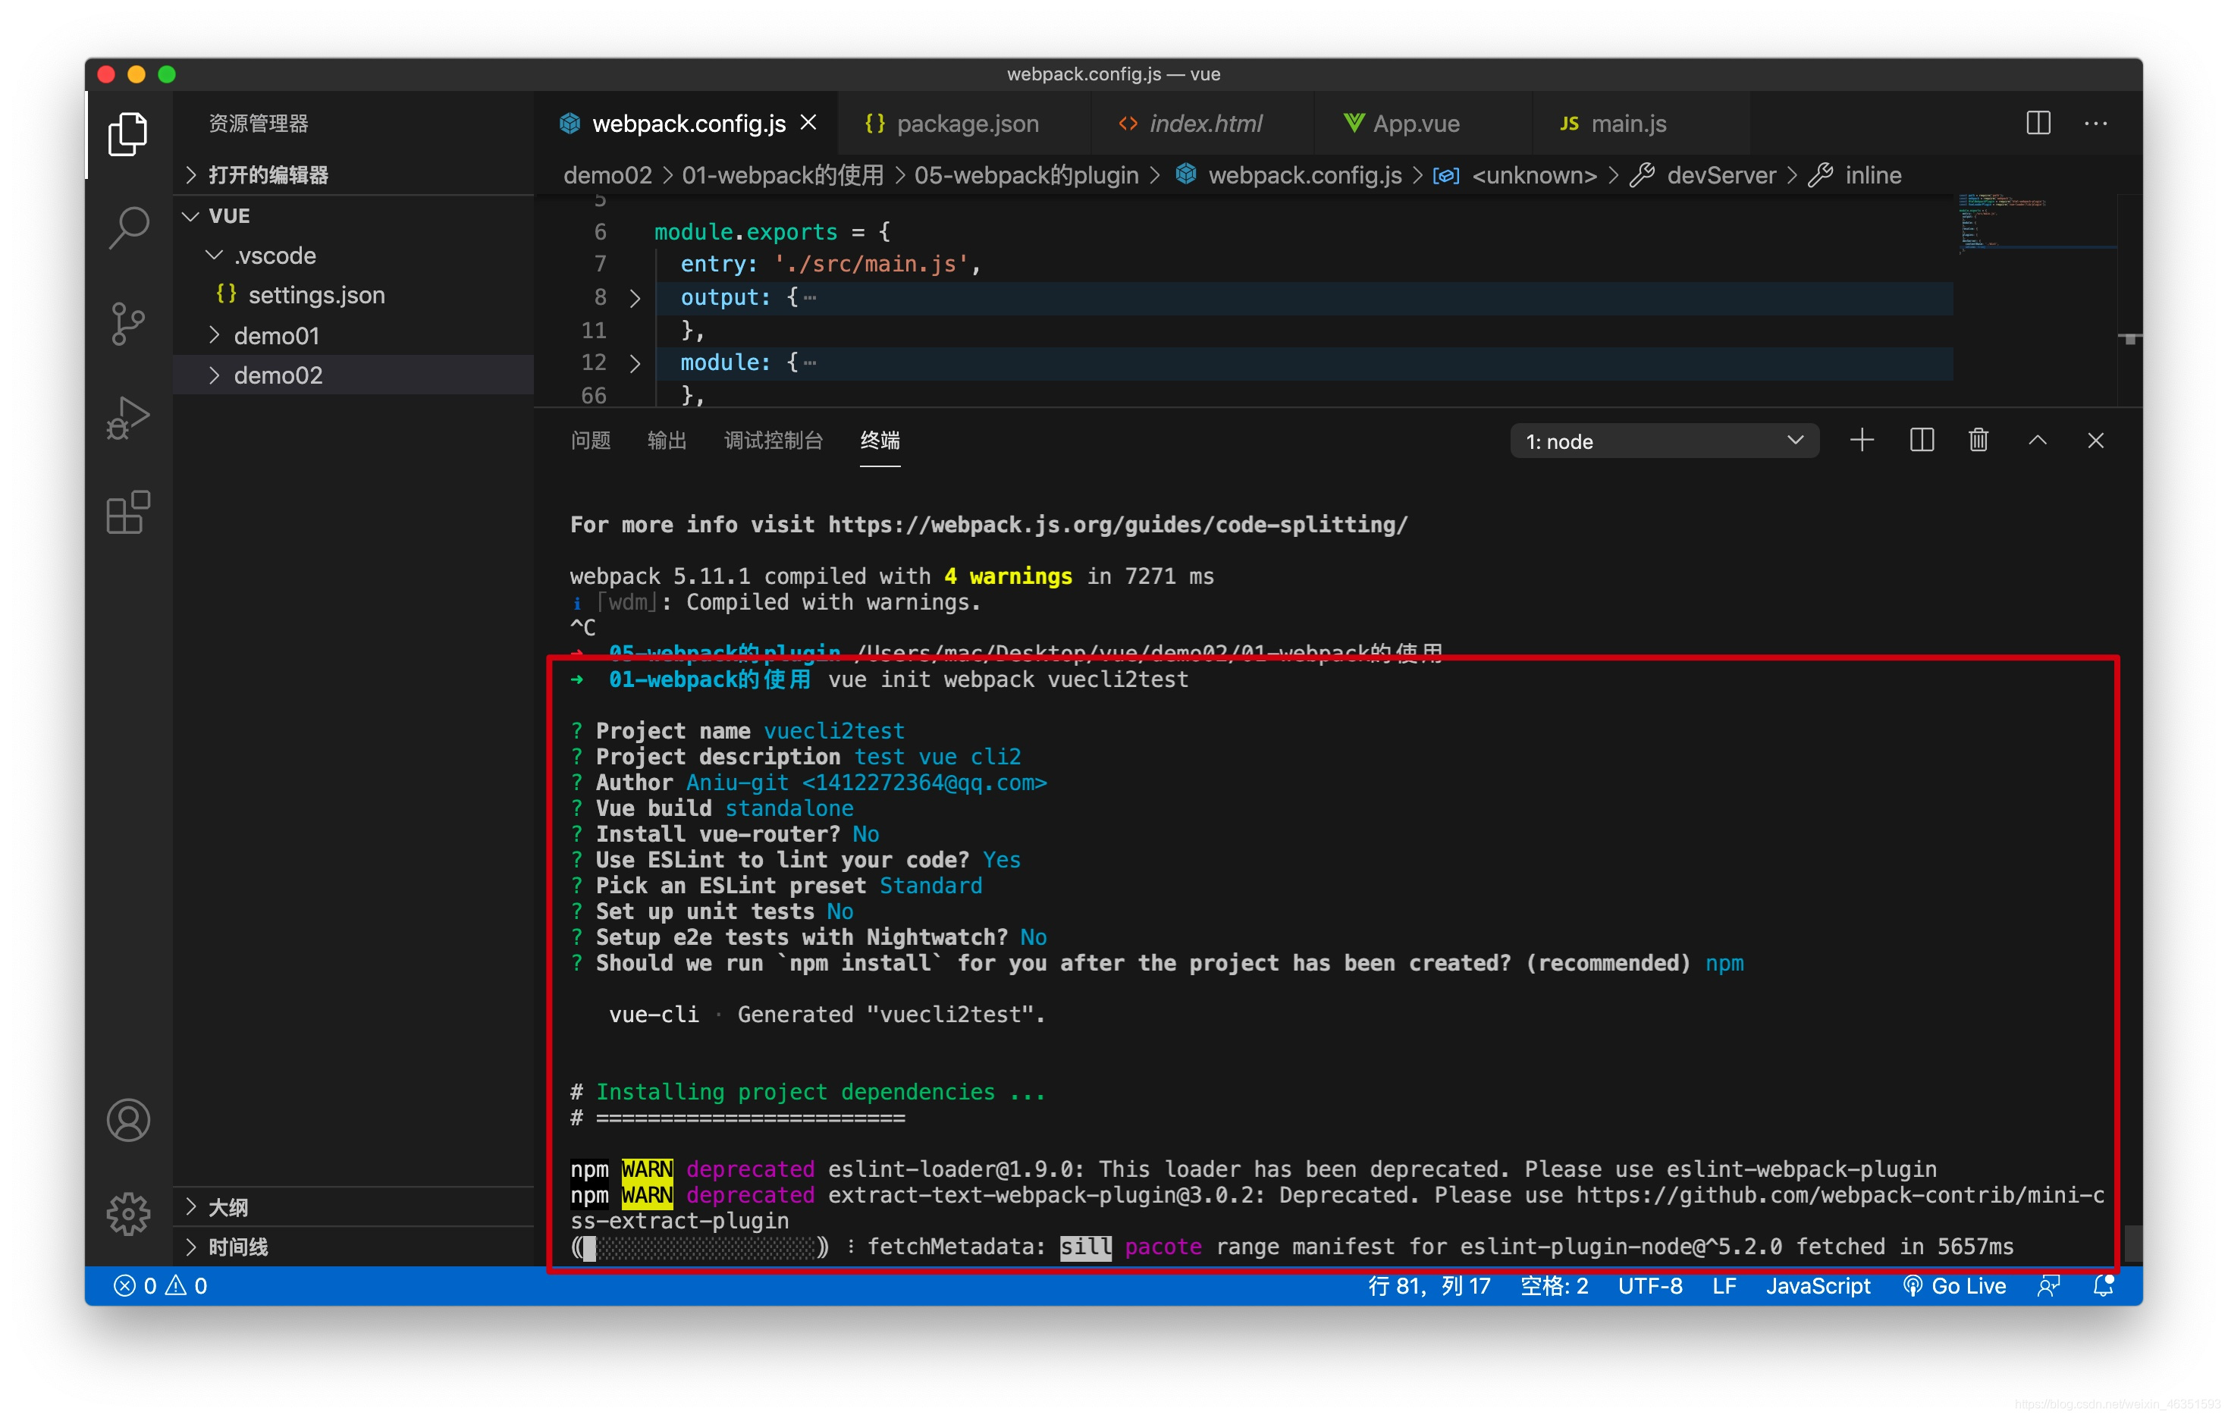
Task: Click breadcrumb devServer
Action: point(1721,175)
